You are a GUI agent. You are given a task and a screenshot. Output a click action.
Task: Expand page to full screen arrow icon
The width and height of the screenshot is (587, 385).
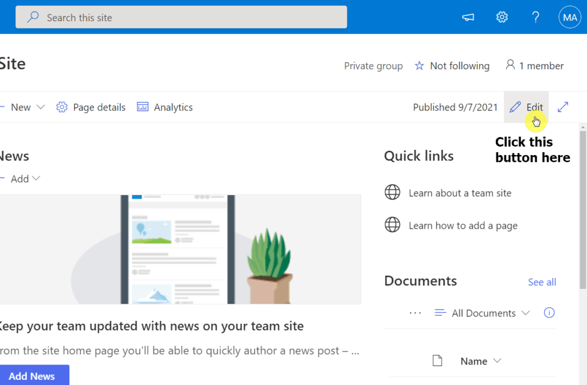563,107
